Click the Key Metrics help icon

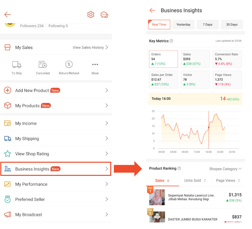click(171, 41)
